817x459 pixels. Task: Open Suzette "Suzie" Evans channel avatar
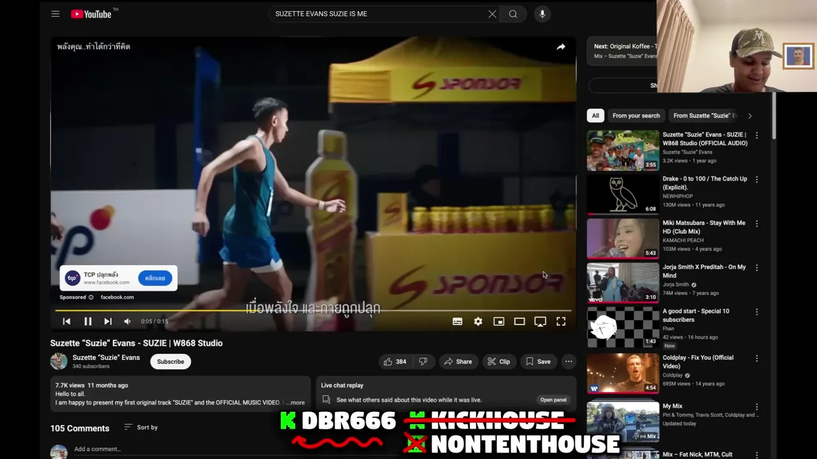click(59, 361)
